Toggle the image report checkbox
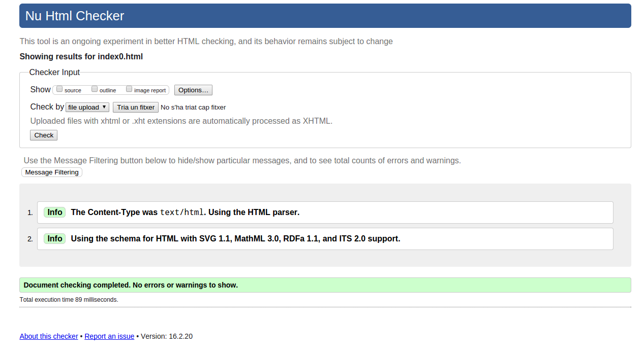The height and width of the screenshot is (355, 644). tap(129, 89)
